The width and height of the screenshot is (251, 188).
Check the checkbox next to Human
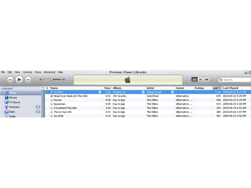[51, 100]
